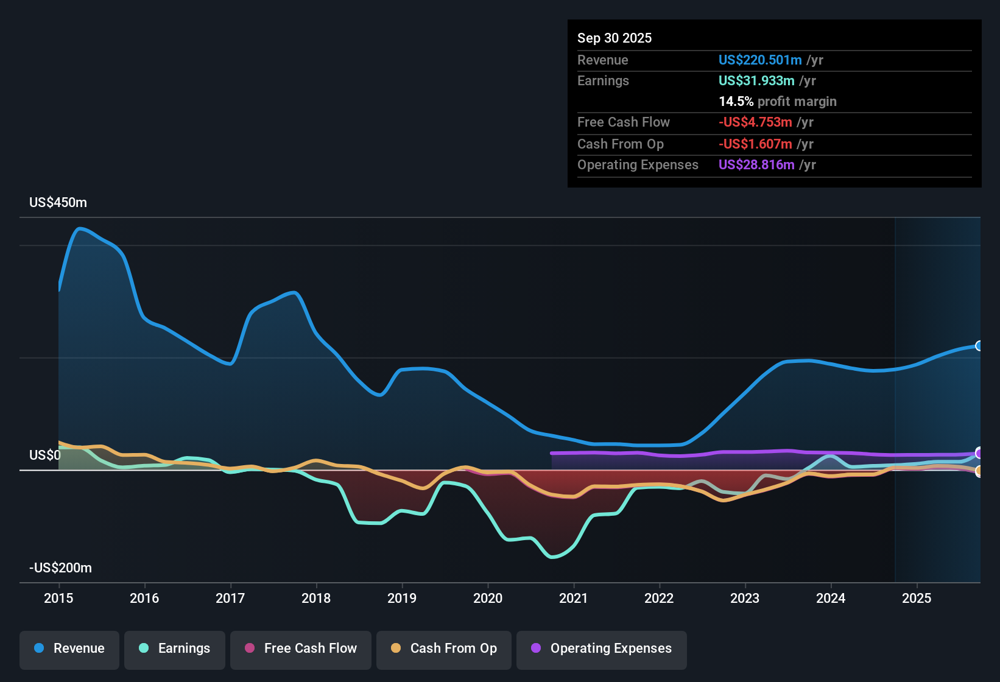Click the purple Operating Expenses legend dot
This screenshot has height=682, width=1000.
pyautogui.click(x=536, y=649)
